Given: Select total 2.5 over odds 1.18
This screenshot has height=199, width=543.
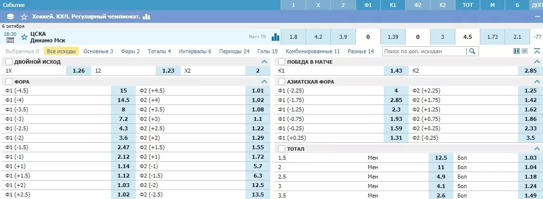Looking at the screenshot, I should 531,177.
